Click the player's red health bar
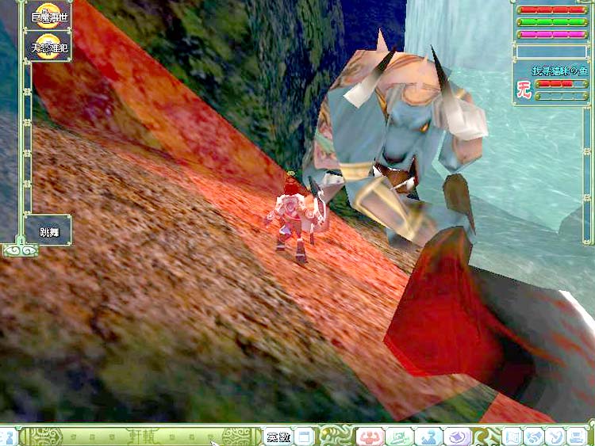This screenshot has height=446, width=595. [552, 10]
